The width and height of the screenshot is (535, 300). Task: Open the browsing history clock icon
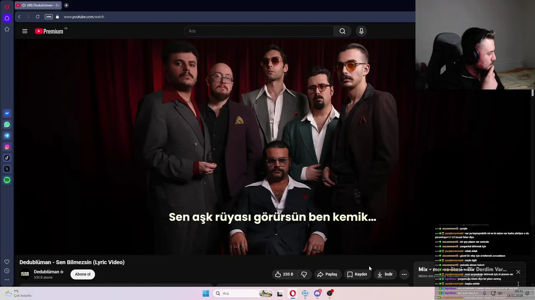point(7,271)
